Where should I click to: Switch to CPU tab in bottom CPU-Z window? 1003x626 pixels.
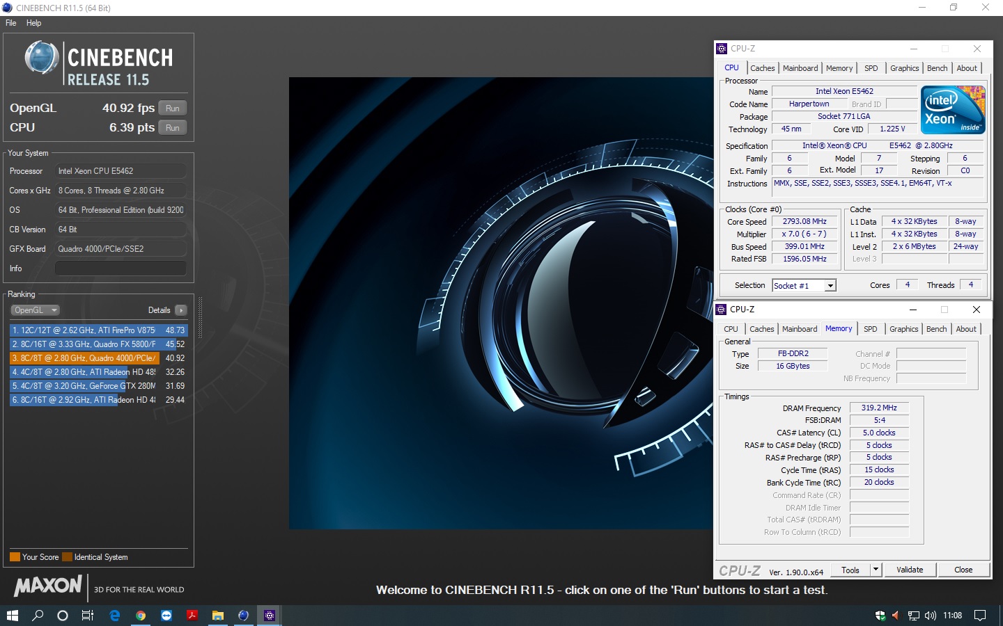(731, 329)
